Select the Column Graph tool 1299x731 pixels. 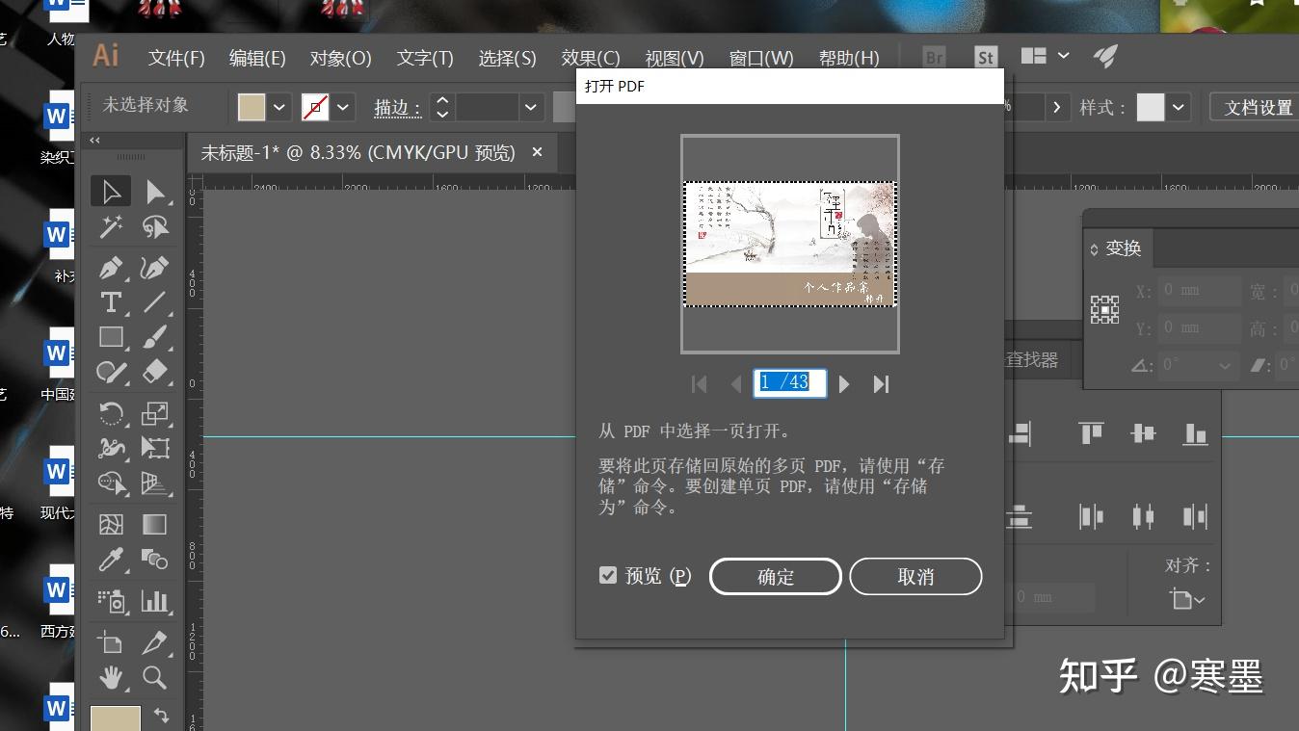[x=155, y=601]
